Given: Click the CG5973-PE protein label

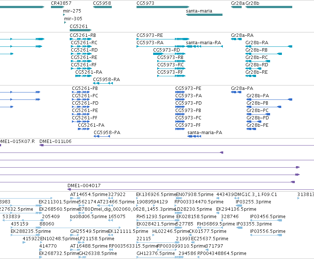Looking at the screenshot, I should [x=189, y=88].
